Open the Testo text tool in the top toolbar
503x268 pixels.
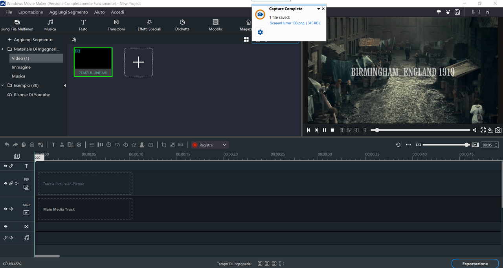(83, 25)
